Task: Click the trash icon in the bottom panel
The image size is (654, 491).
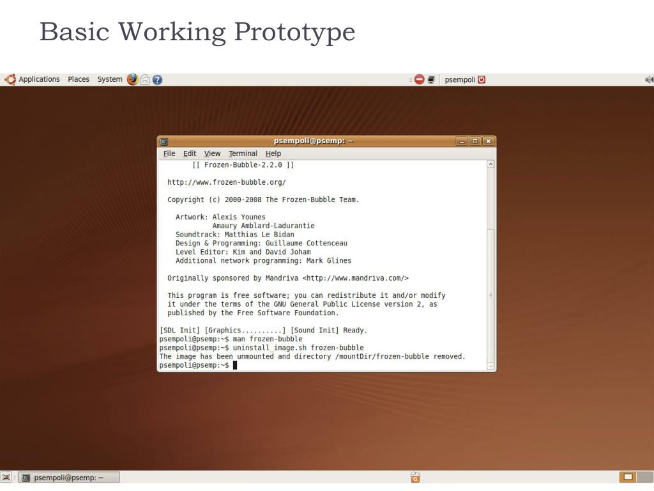Action: click(x=415, y=477)
